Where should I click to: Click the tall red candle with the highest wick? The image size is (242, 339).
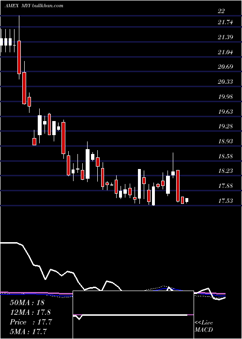point(19,57)
